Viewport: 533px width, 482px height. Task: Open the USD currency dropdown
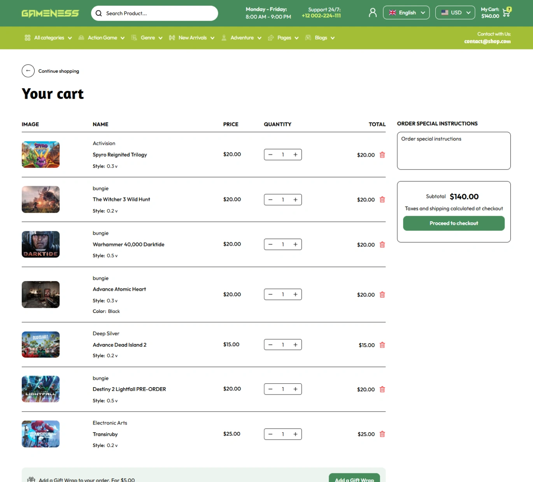pyautogui.click(x=455, y=12)
